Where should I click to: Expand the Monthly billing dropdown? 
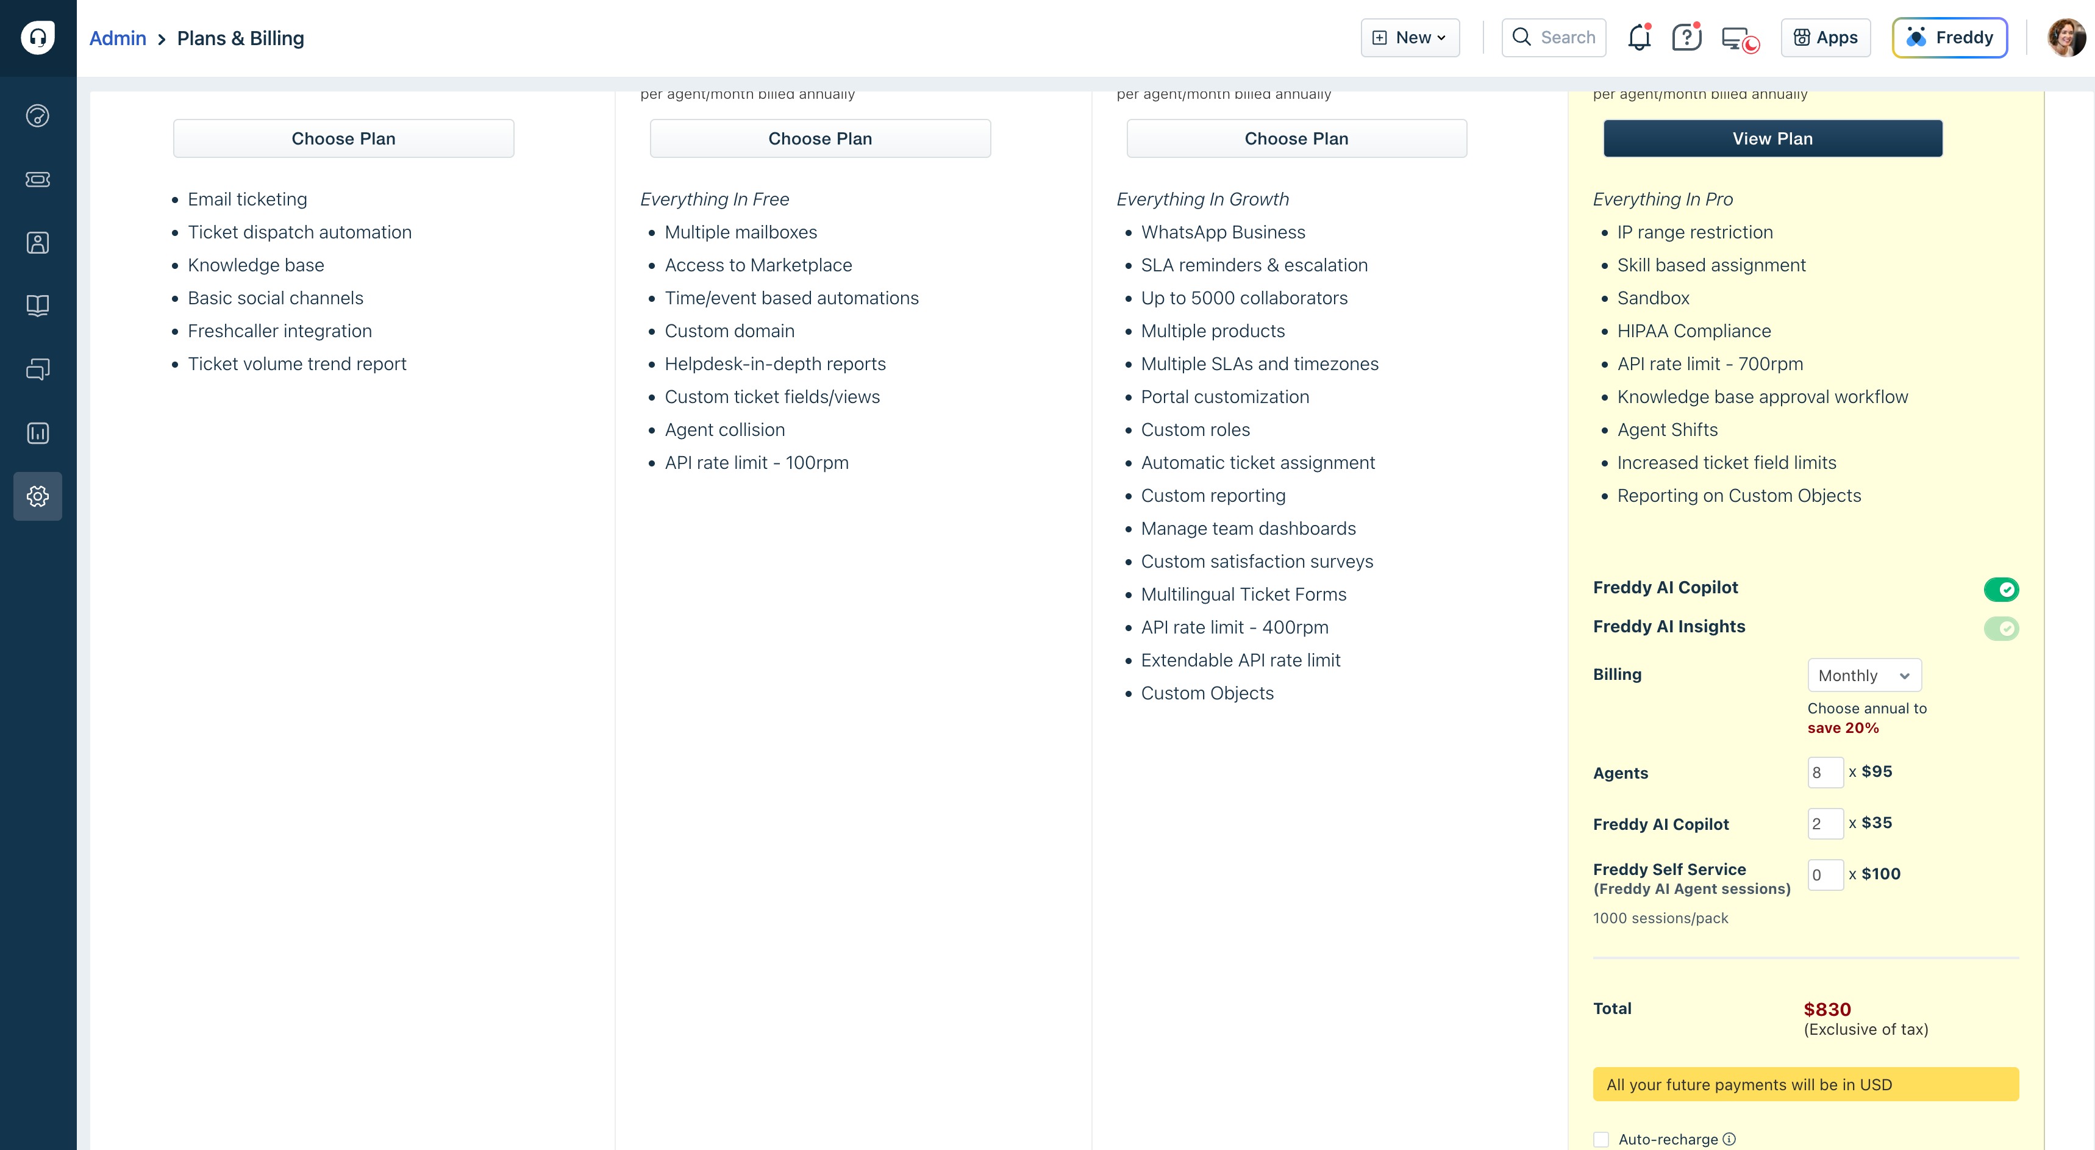pos(1864,675)
